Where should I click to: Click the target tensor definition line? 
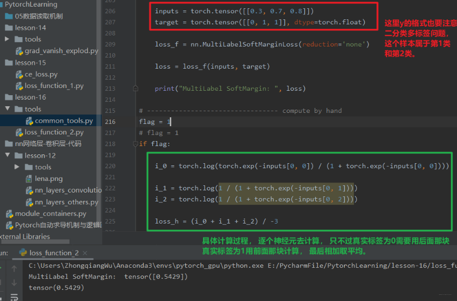pos(260,22)
